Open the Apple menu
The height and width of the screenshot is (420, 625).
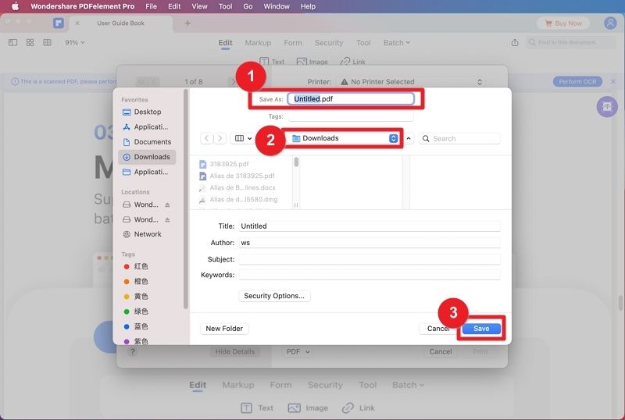click(15, 6)
